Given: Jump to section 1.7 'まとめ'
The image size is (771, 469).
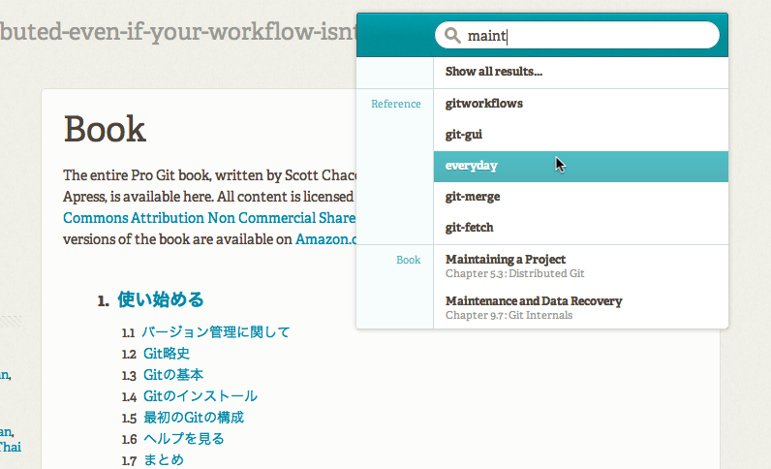Looking at the screenshot, I should [164, 460].
